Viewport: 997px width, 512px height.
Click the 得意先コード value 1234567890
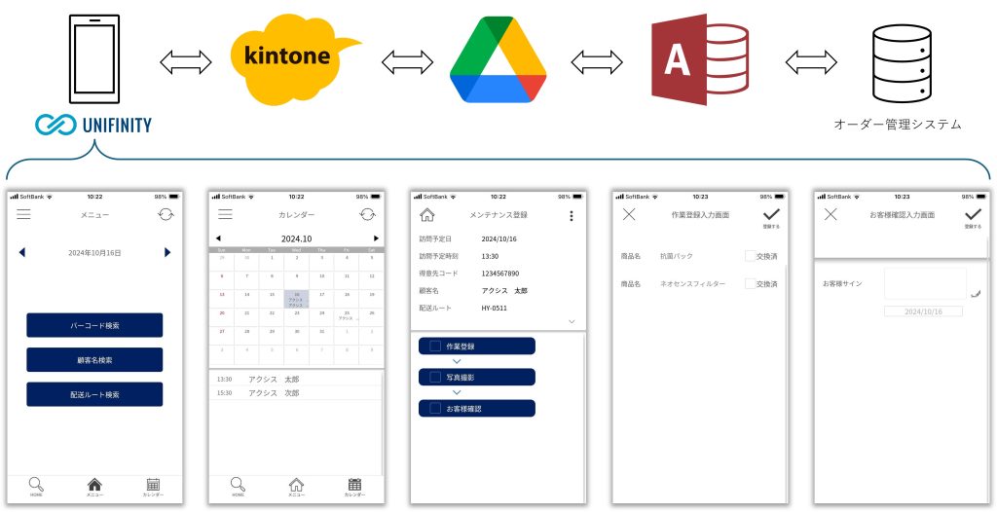click(500, 274)
